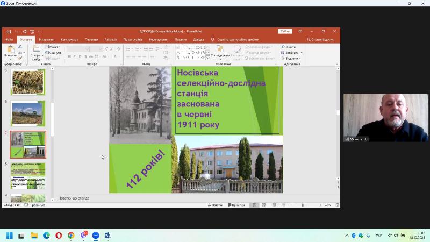Open the Replace (Замінити) dropdown arrow
The width and height of the screenshot is (430, 242).
pyautogui.click(x=301, y=53)
